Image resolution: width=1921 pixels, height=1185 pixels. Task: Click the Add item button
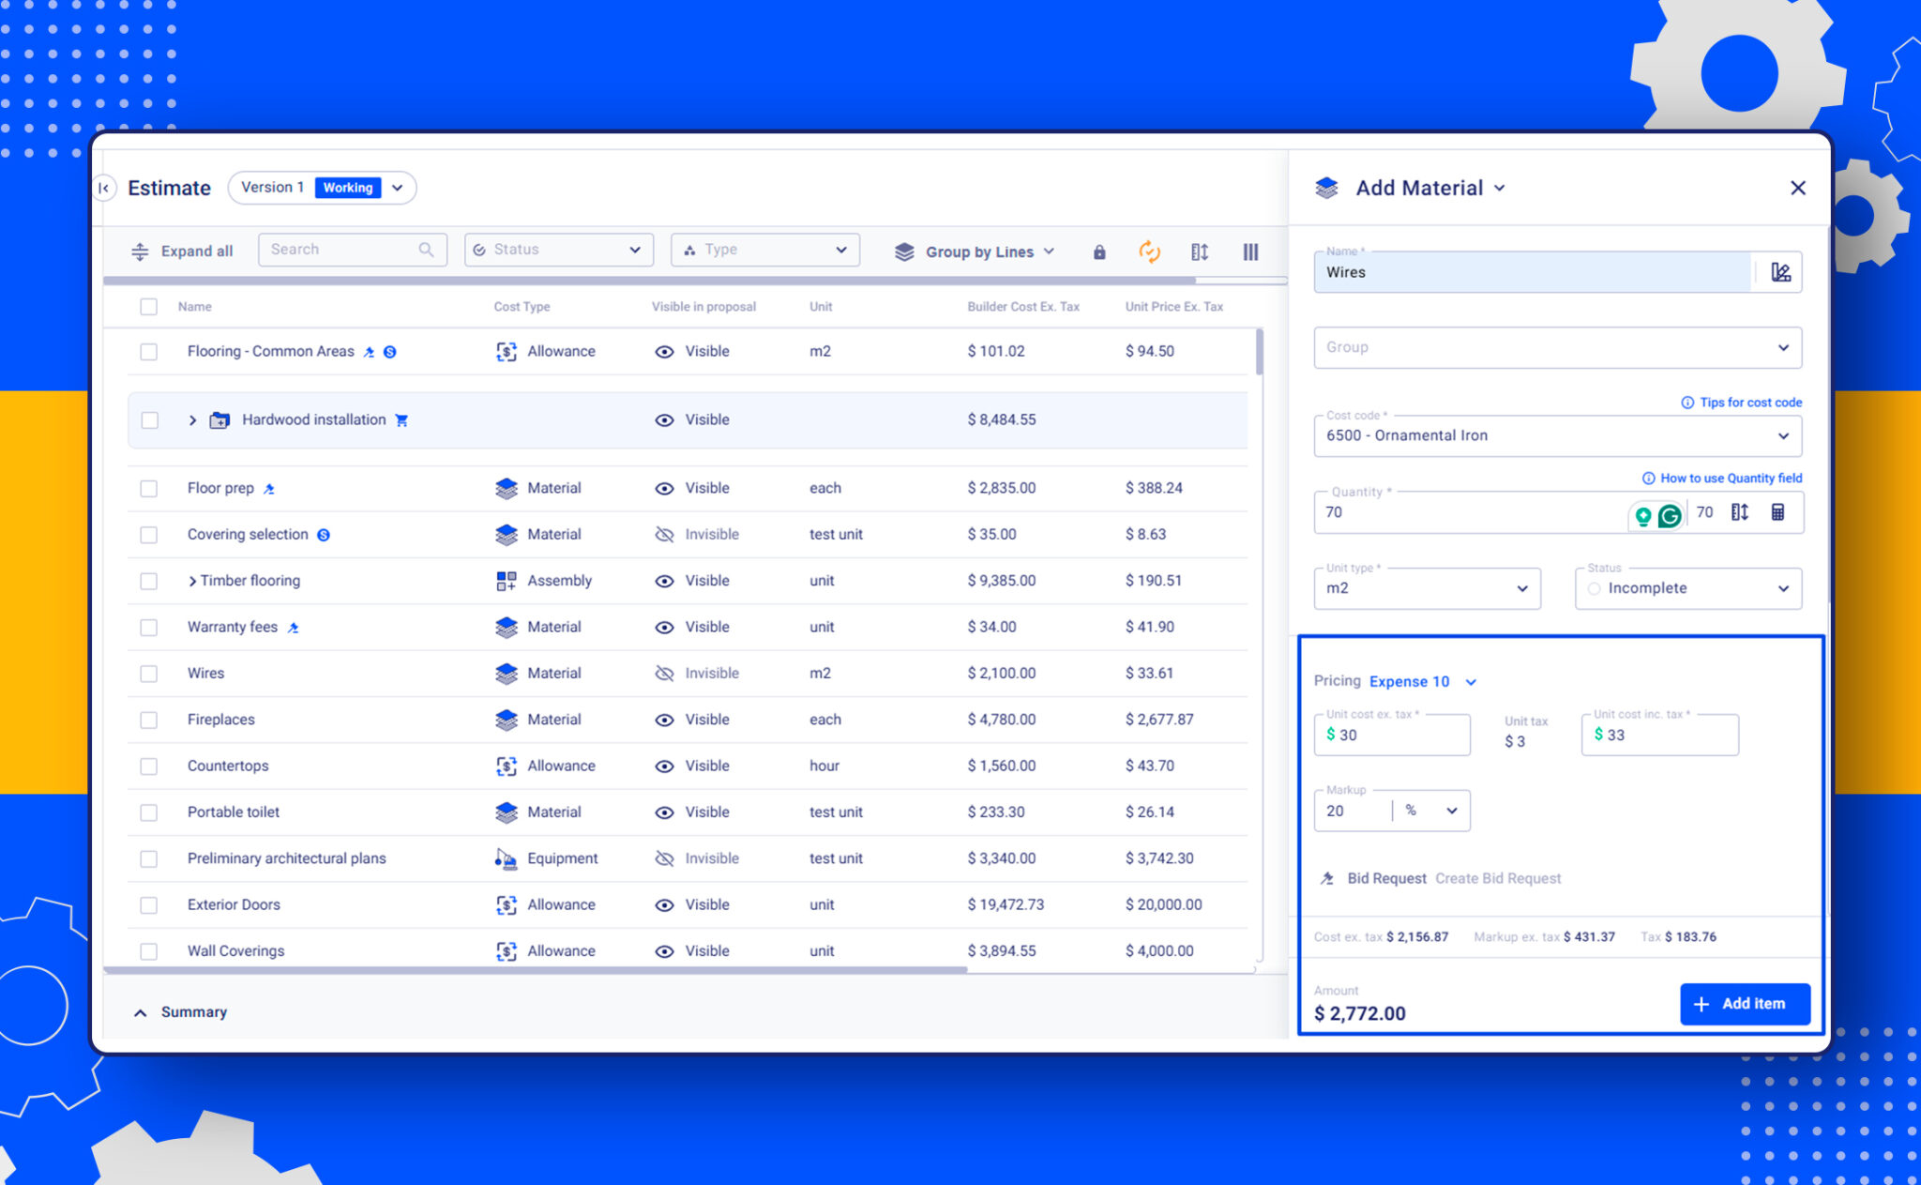point(1745,1004)
